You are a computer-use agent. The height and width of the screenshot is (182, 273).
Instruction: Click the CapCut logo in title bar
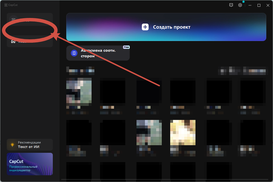[11, 5]
